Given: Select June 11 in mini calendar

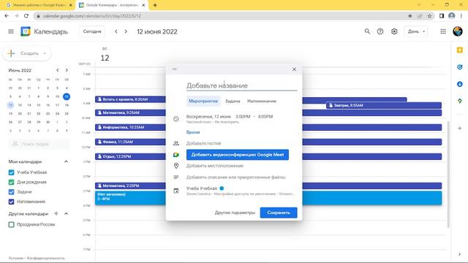Looking at the screenshot, I should [x=67, y=96].
